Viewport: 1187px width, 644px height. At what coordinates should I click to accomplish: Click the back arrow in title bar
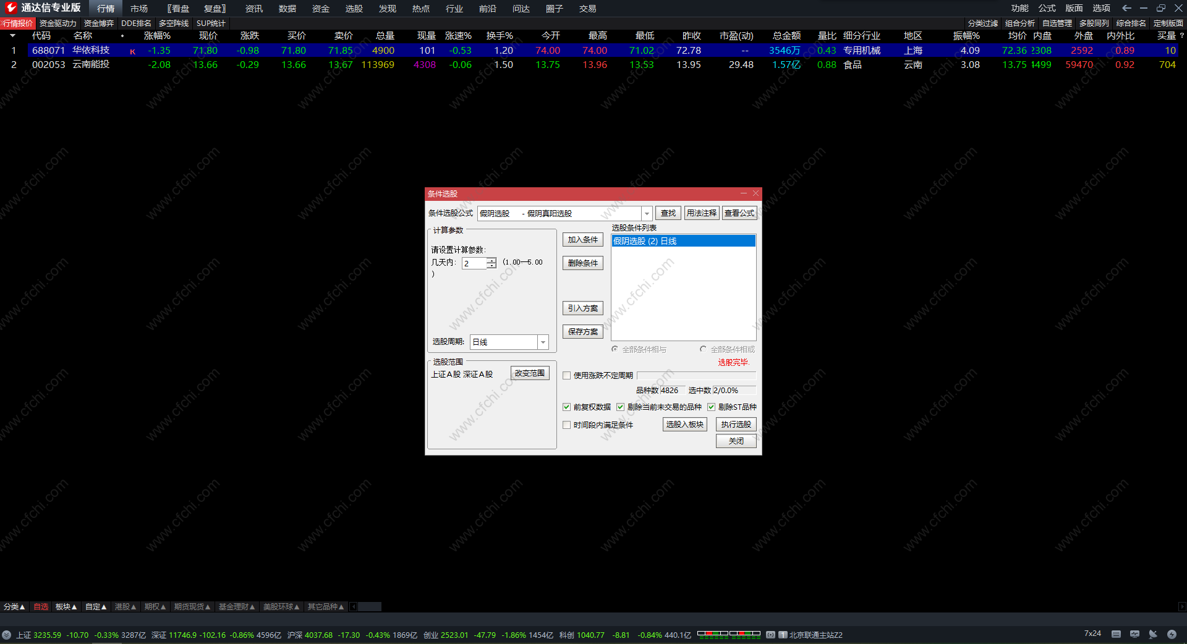(1126, 8)
